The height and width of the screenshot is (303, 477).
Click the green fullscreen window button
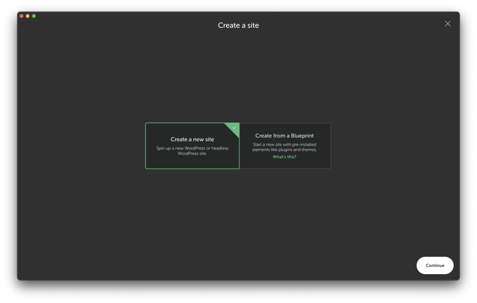pos(34,16)
